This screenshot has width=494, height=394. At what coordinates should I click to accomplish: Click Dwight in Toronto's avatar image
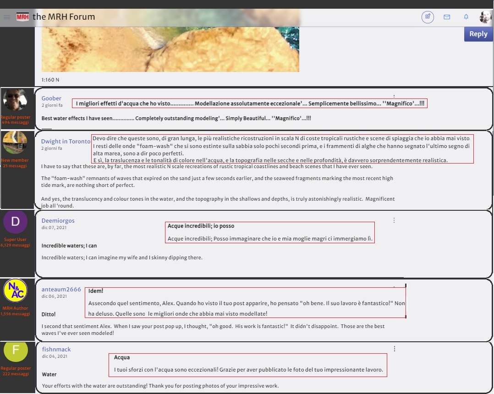click(15, 142)
